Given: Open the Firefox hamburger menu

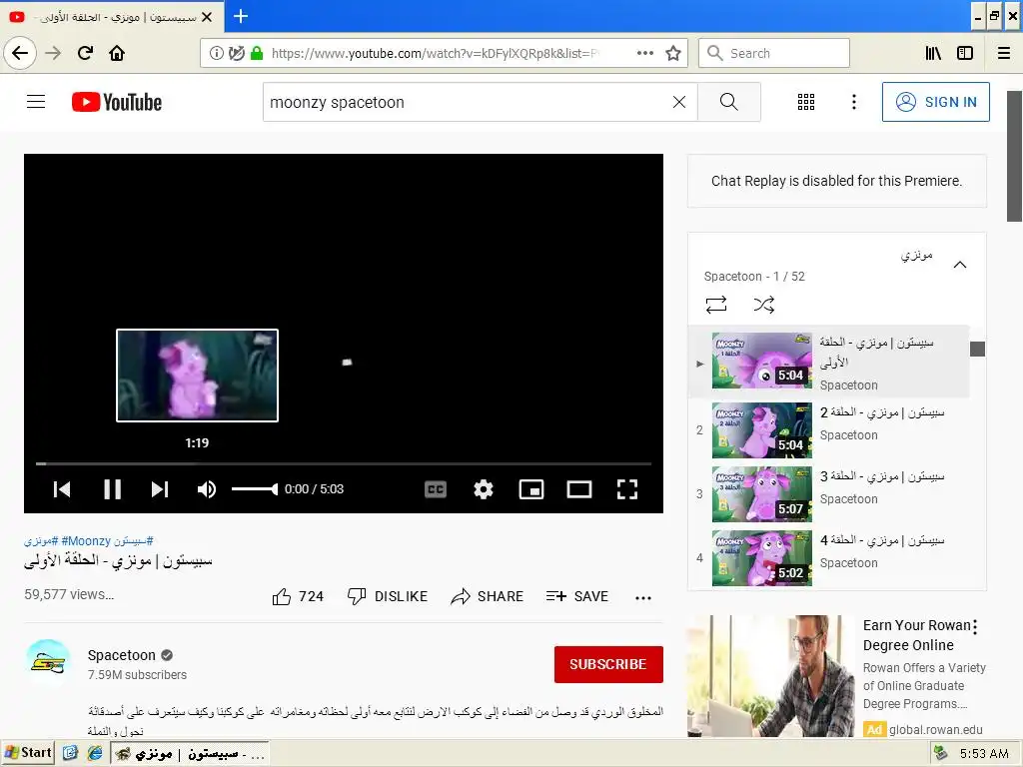Looking at the screenshot, I should click(1004, 54).
